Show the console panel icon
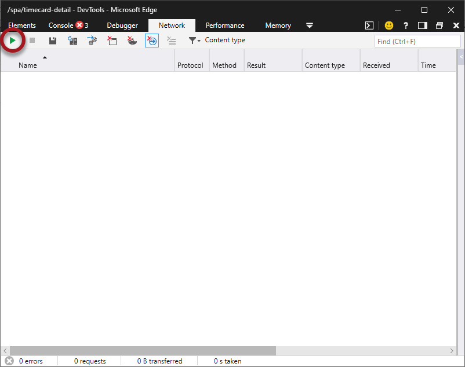 [369, 25]
